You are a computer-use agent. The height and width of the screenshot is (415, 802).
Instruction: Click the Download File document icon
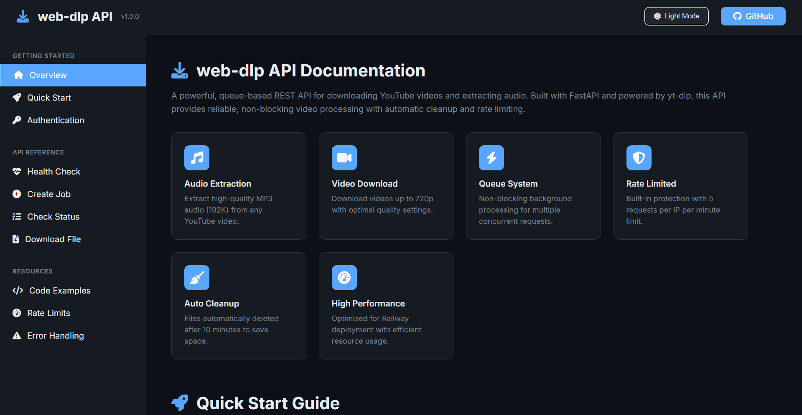tap(17, 239)
